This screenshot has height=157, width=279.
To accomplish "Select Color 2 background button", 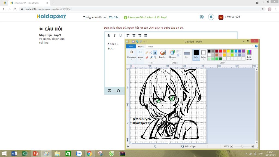I will point(203,55).
